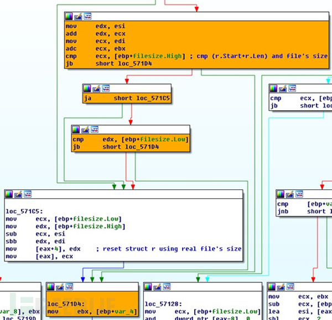Click the color palette icon of the loc_57128 block
The image size is (332, 320).
tap(148, 287)
